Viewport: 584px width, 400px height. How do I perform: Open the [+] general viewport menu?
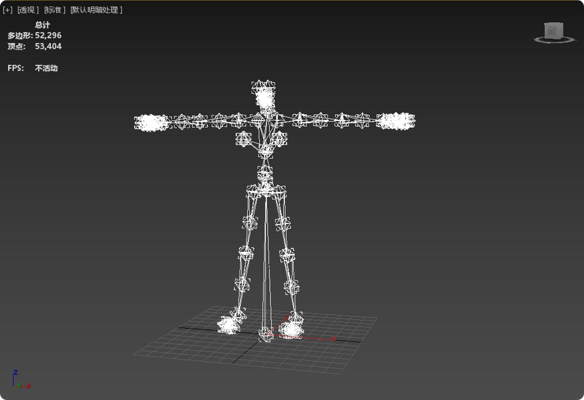(x=8, y=10)
